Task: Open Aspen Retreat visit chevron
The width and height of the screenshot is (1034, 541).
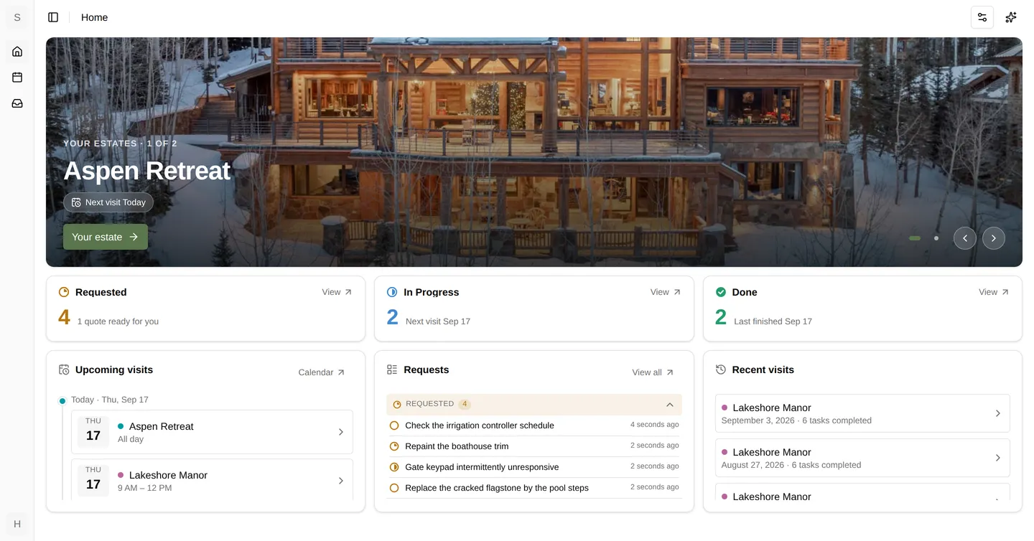Action: click(341, 432)
